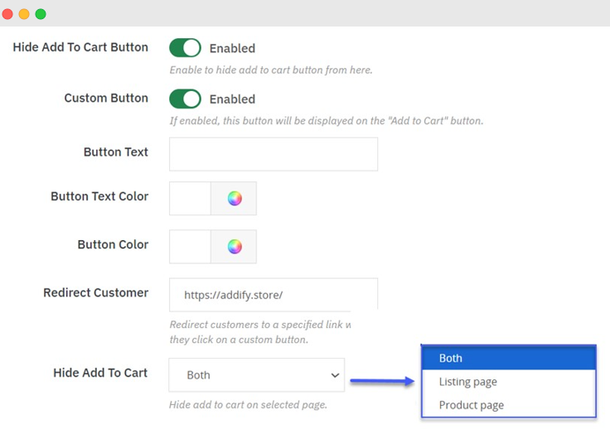
Task: Click the Redirect Customer URL field
Action: point(273,295)
